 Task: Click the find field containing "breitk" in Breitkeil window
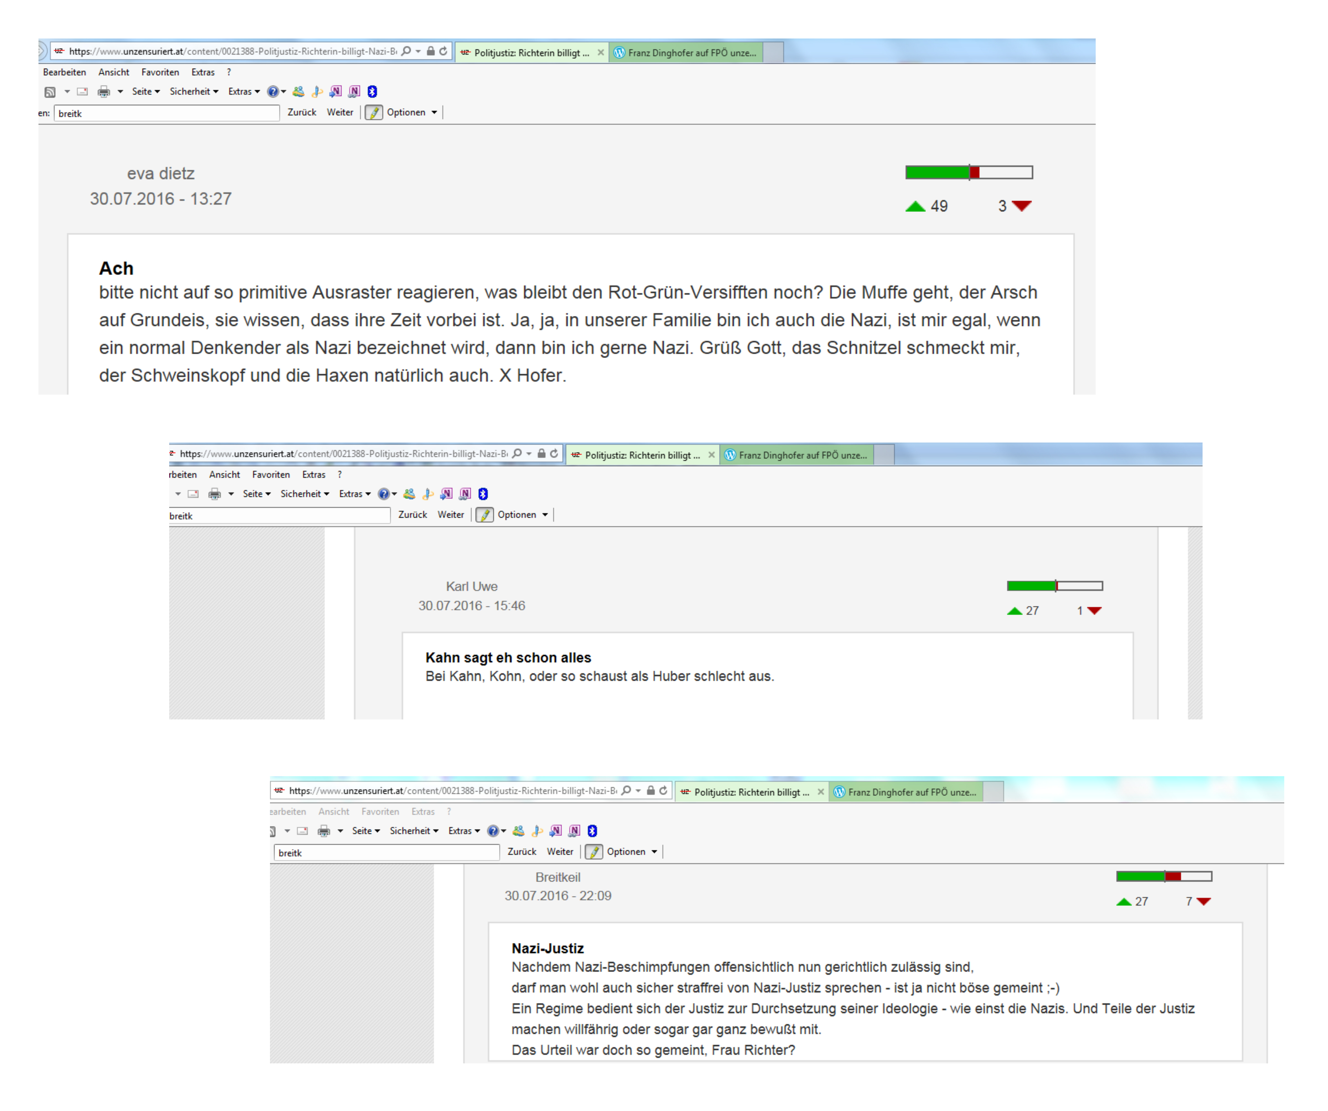coord(386,853)
